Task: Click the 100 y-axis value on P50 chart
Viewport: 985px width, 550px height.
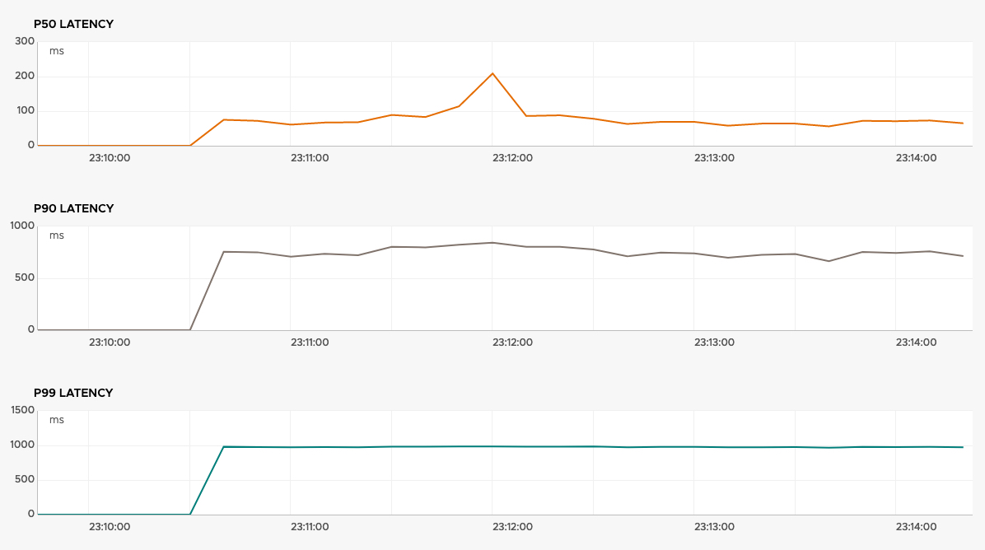Action: point(26,110)
